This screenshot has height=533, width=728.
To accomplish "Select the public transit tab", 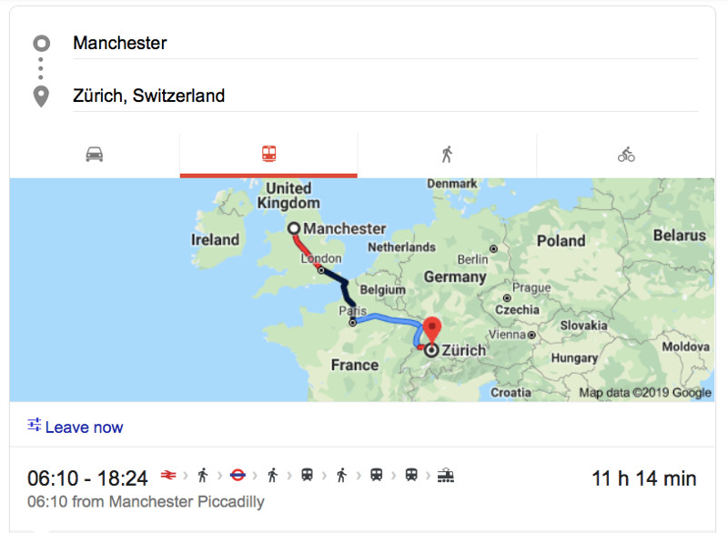I will pos(268,155).
